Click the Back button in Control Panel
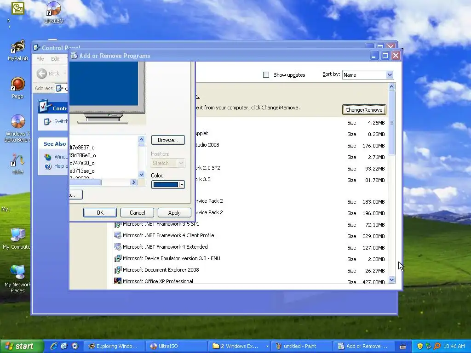The image size is (471, 353). [x=48, y=74]
